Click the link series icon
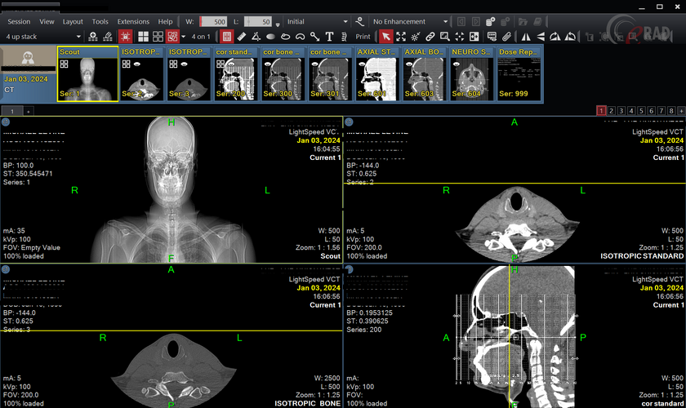The image size is (686, 408). (x=430, y=37)
